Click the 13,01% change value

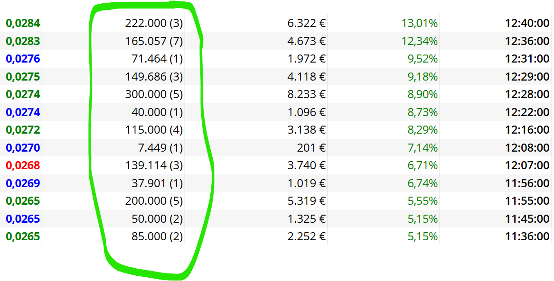pos(420,24)
